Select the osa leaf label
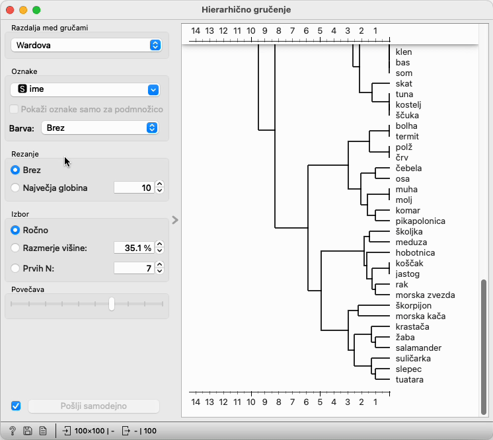Screen dimensions: 493x440 (402, 179)
